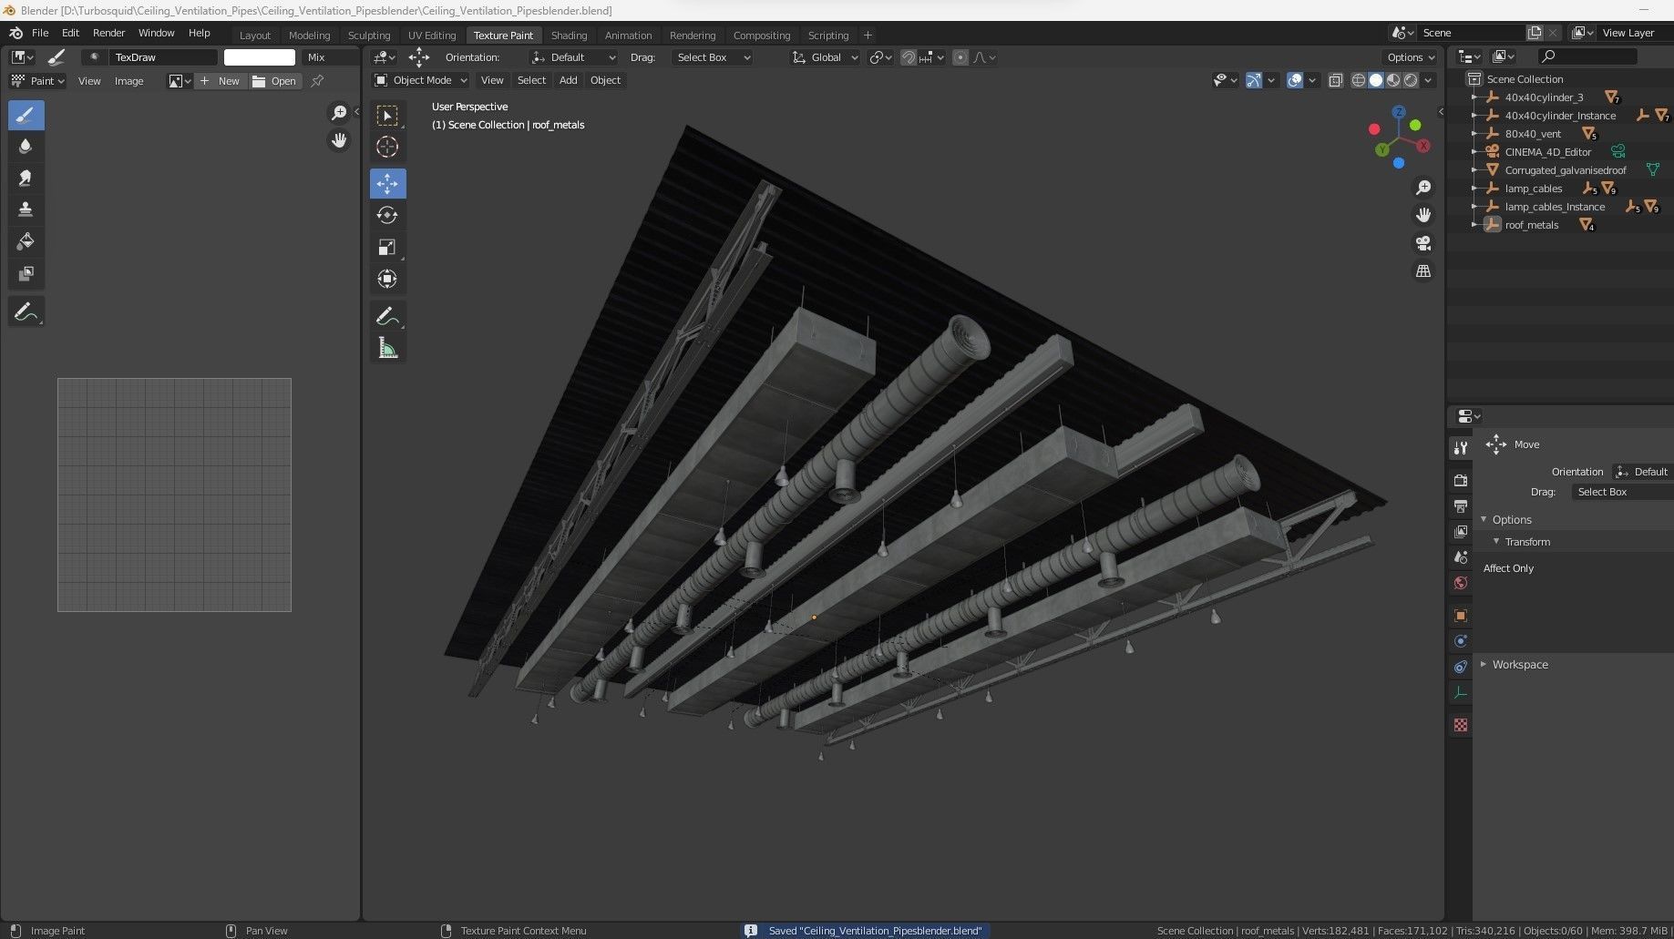Open the Object Mode dropdown

click(x=421, y=80)
